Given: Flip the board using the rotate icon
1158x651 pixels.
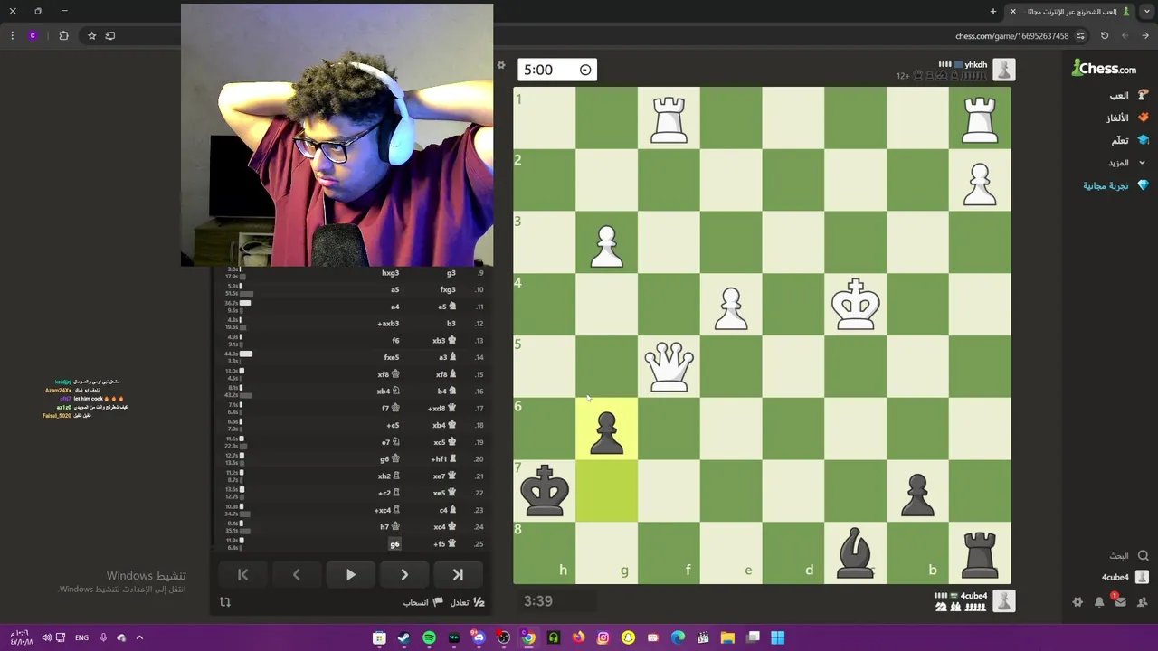Looking at the screenshot, I should pos(224,601).
